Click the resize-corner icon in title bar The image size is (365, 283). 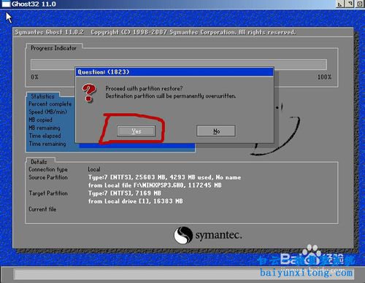point(340,4)
